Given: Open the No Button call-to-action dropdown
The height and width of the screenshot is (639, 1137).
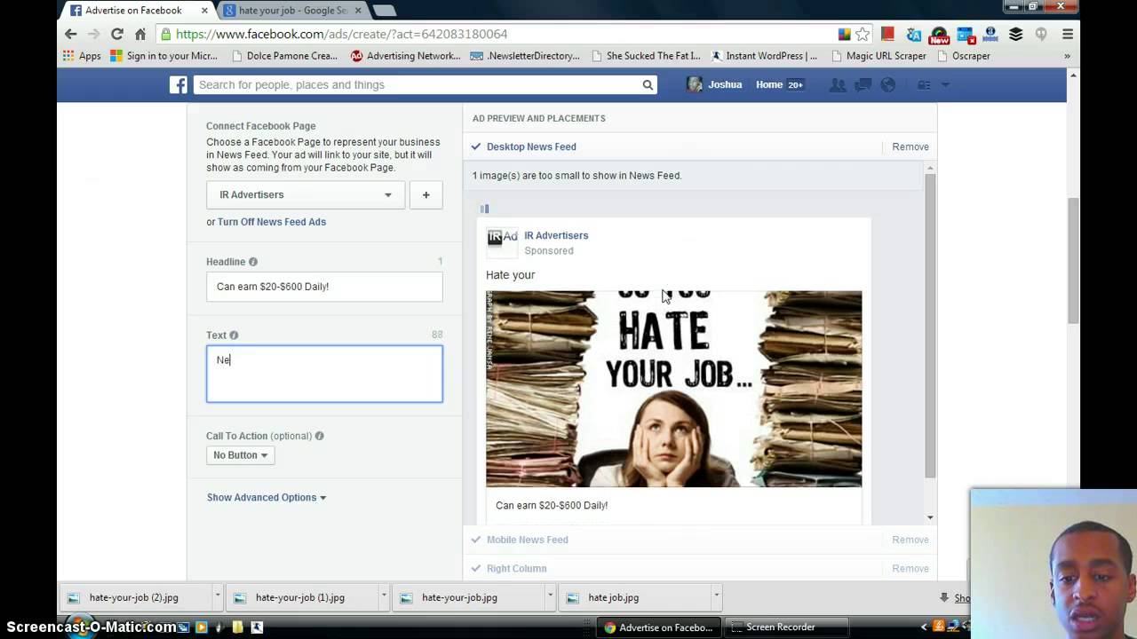Looking at the screenshot, I should point(240,455).
